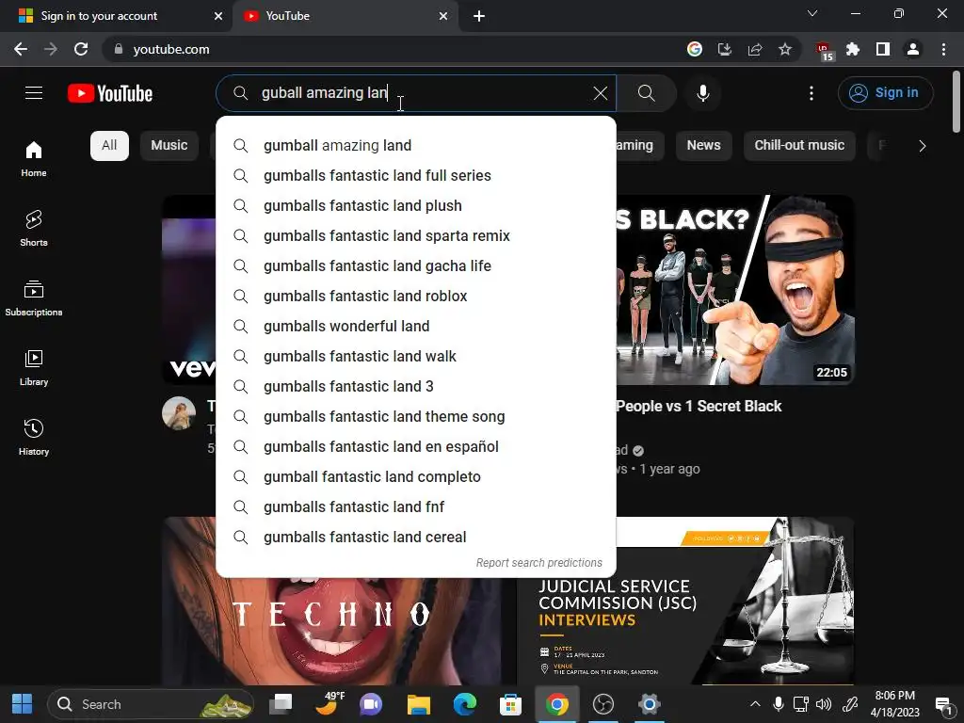Open Subscriptions in sidebar
Screen dimensions: 964x723
(34, 297)
